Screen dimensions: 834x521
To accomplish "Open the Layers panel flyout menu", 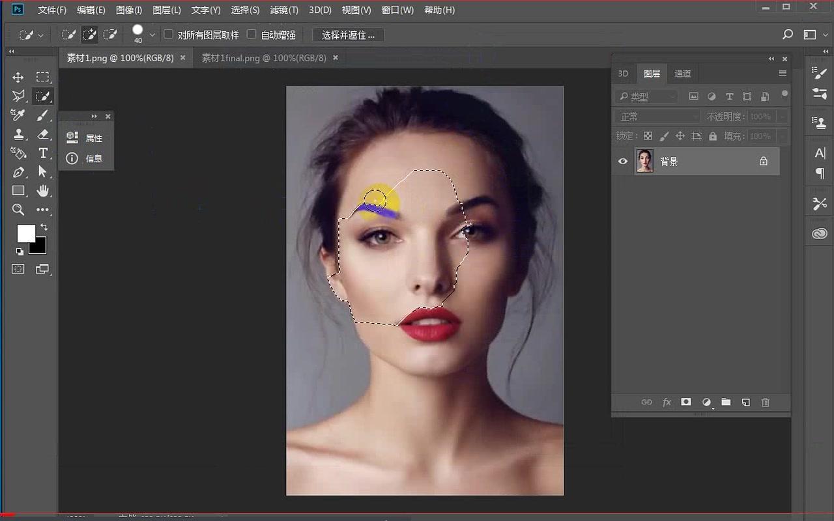I will click(783, 74).
